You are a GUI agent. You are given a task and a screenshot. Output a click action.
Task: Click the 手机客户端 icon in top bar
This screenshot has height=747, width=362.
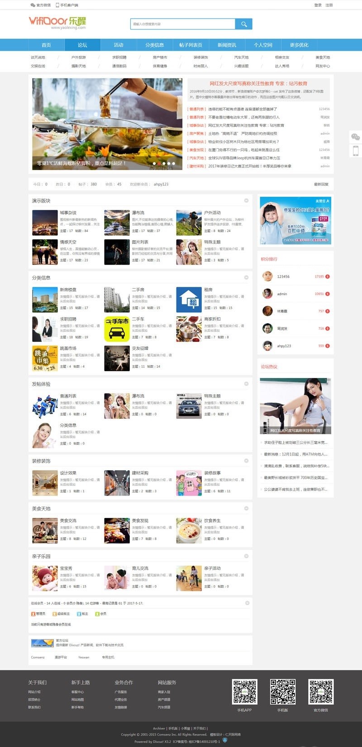point(57,5)
